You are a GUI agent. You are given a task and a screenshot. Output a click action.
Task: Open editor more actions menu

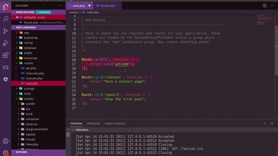click(272, 6)
